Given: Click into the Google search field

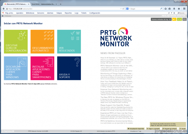Looking at the screenshot, I should 145,9.
